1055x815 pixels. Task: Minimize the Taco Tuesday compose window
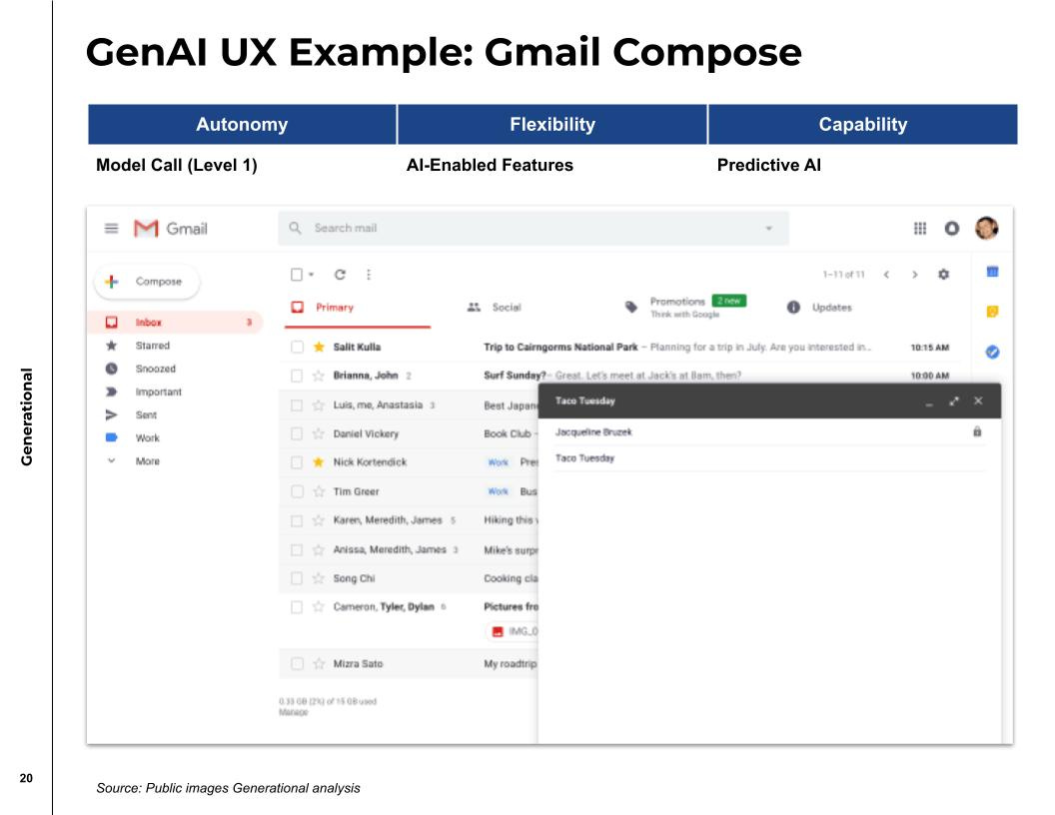coord(929,403)
